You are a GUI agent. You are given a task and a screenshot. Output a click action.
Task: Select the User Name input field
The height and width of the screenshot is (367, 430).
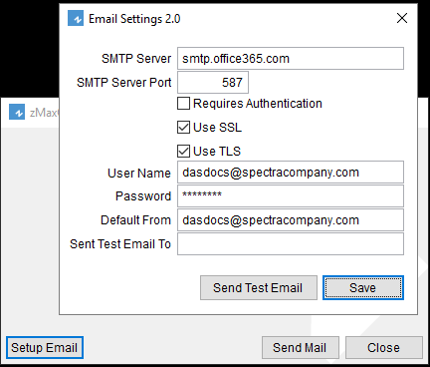(x=291, y=173)
